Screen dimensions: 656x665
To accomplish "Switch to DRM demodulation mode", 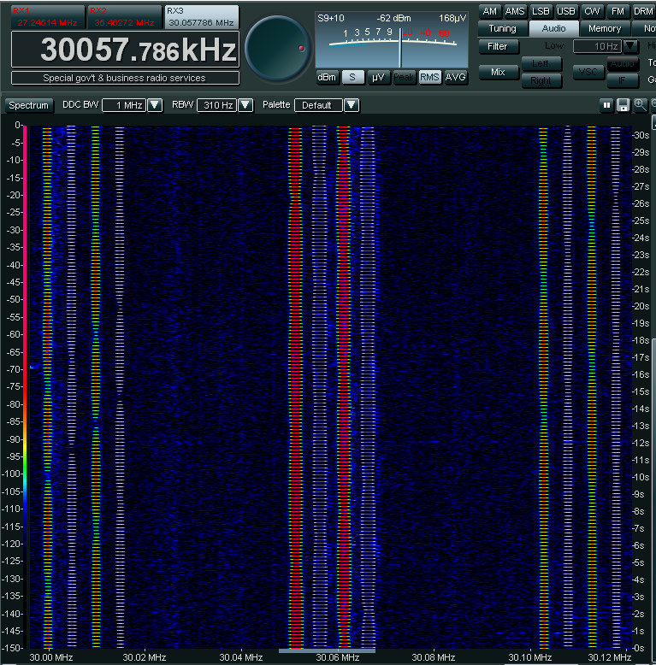I will [x=643, y=11].
